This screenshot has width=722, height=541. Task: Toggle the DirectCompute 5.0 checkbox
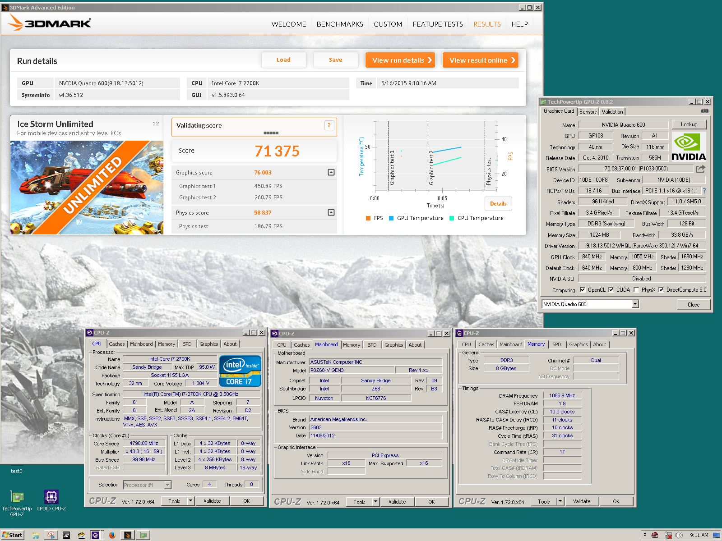point(661,290)
